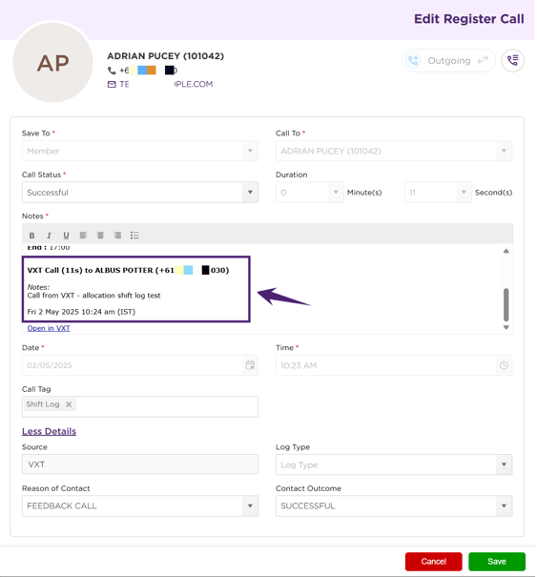Remove the Shift Log call tag
This screenshot has height=577, width=537.
[69, 404]
